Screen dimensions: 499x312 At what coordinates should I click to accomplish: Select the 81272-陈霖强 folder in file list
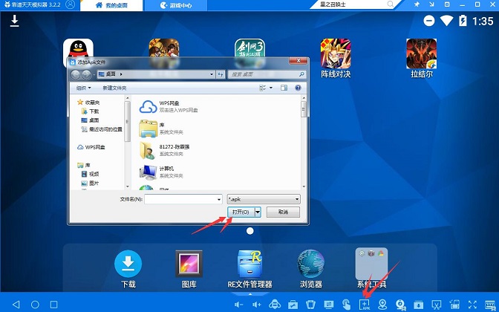point(165,150)
